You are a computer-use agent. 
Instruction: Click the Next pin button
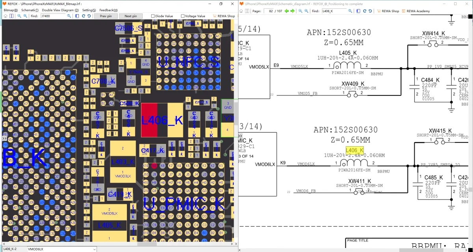pyautogui.click(x=130, y=16)
